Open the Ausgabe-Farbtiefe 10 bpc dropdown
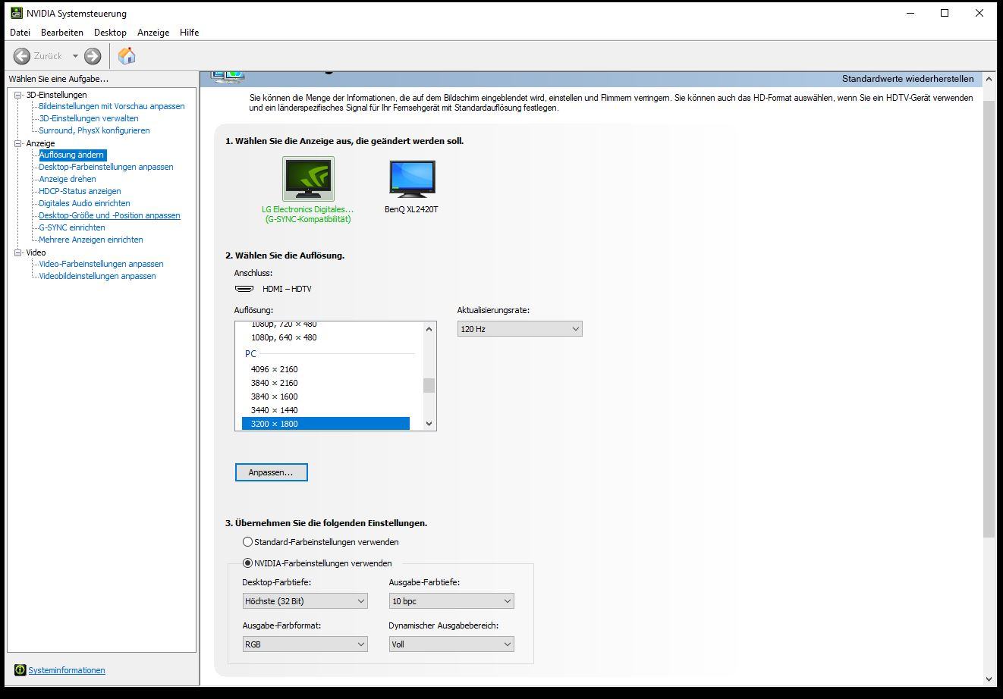The height and width of the screenshot is (699, 1003). [x=451, y=601]
